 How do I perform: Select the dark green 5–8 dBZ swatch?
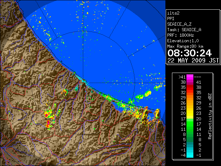[x=190, y=139]
